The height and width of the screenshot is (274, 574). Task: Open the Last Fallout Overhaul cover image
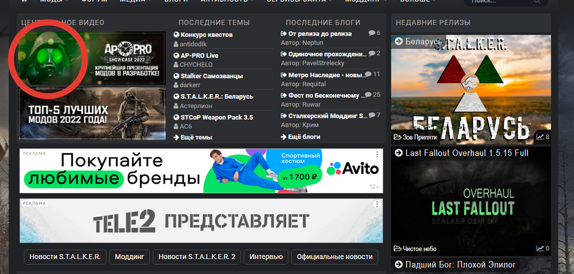471,202
